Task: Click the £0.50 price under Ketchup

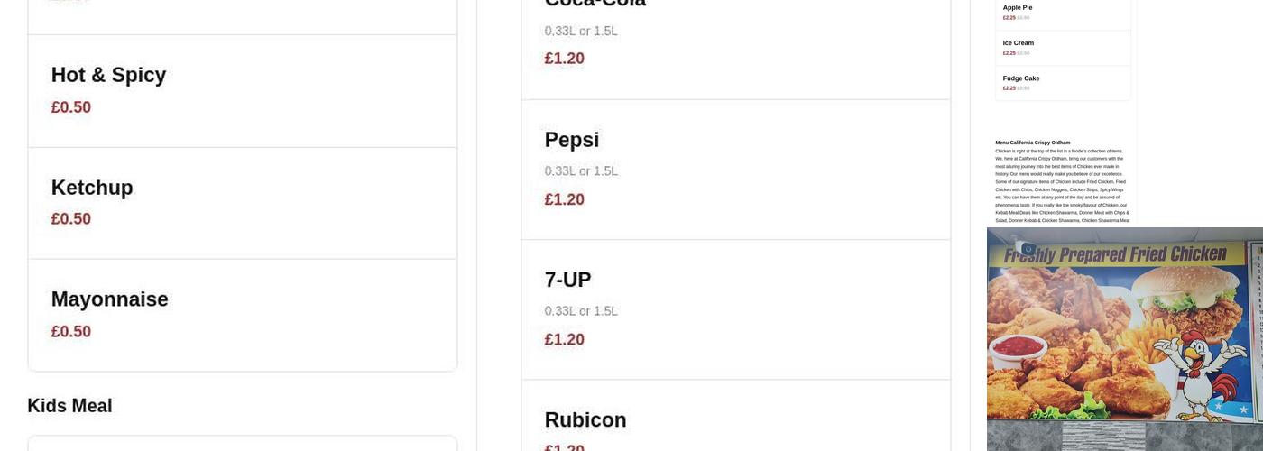Action: coord(70,219)
